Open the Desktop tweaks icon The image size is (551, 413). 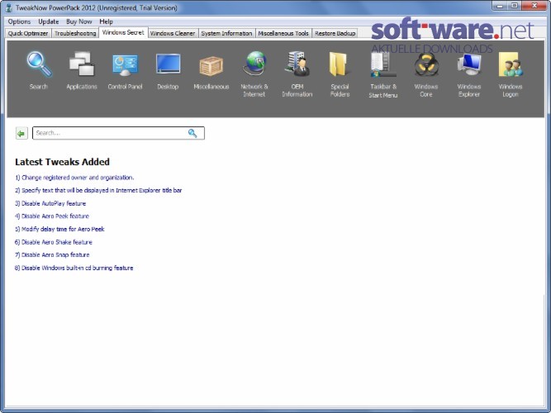pyautogui.click(x=168, y=64)
